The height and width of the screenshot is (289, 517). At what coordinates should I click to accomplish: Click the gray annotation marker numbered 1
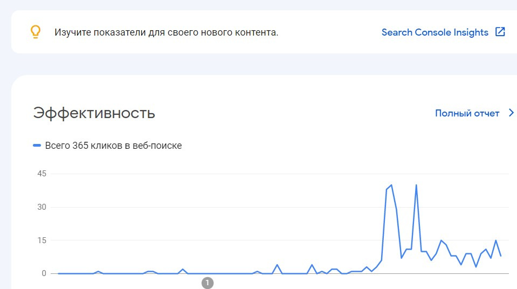(x=208, y=282)
